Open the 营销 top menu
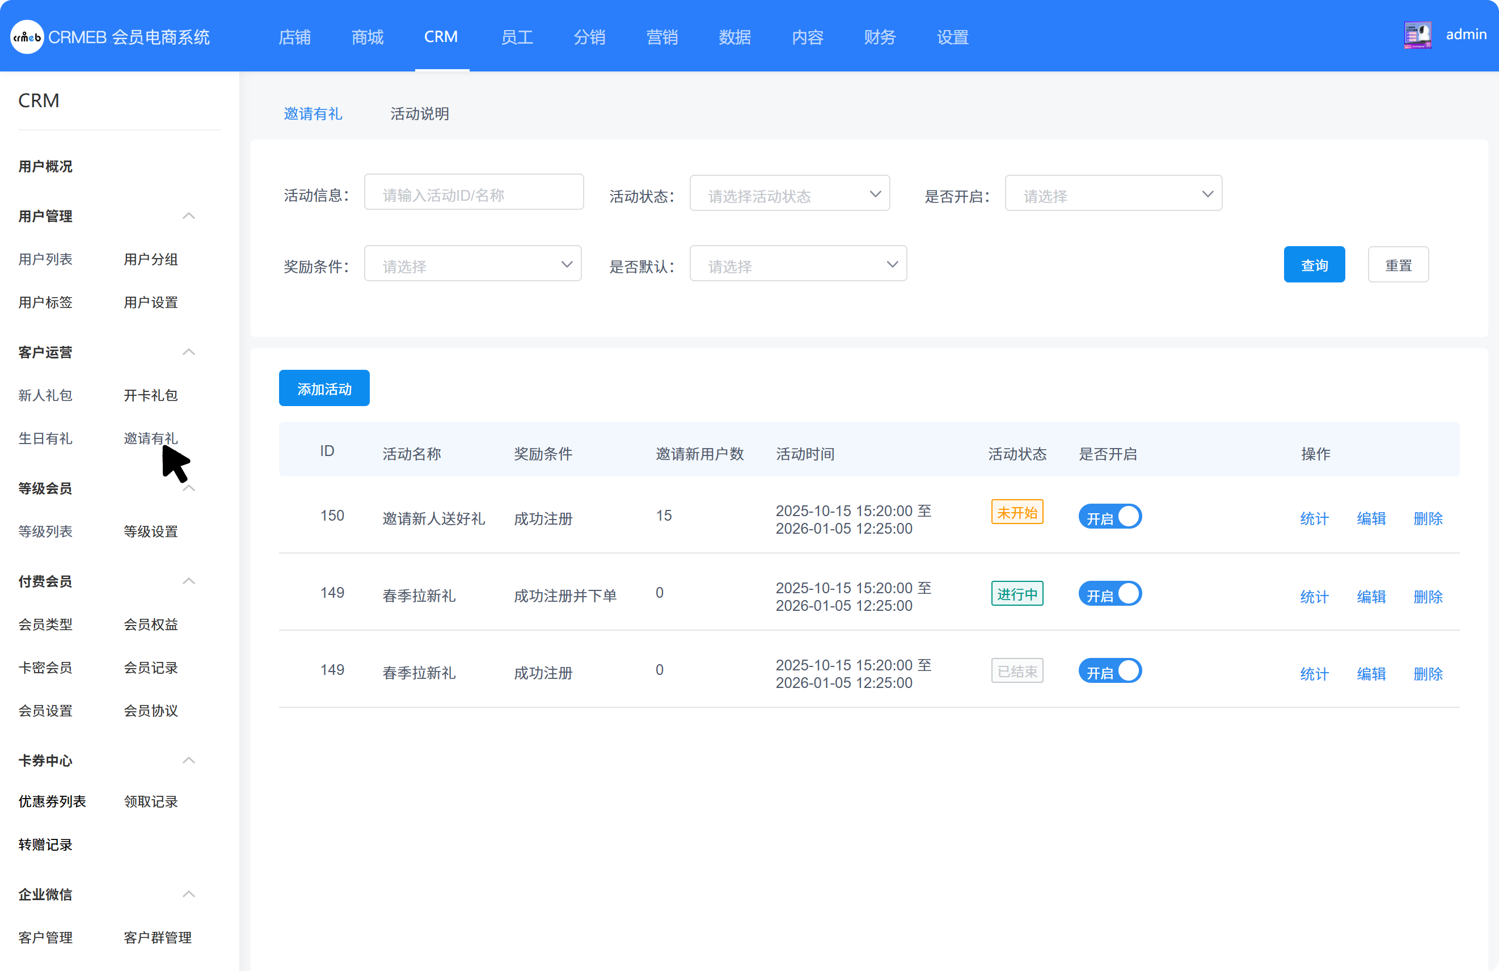1499x971 pixels. 662,37
